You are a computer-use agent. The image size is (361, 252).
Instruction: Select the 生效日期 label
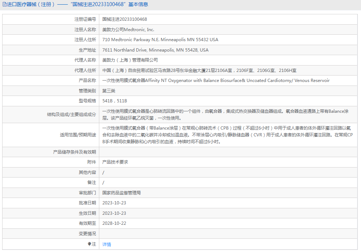tap(87, 213)
